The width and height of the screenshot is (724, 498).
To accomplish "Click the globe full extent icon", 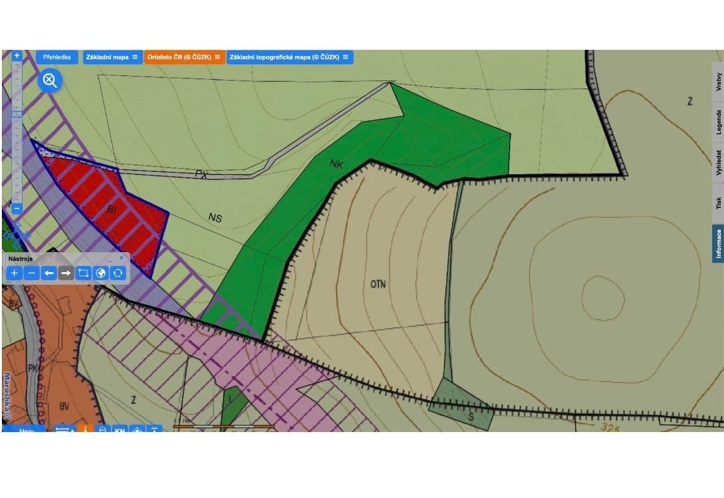I will point(100,273).
